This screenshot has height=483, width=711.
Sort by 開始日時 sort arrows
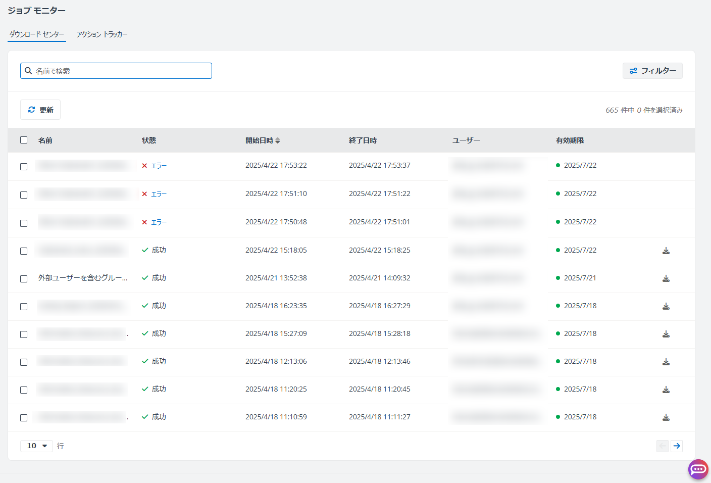coord(277,140)
